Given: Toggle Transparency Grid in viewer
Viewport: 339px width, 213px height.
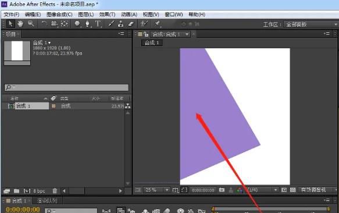Looking at the screenshot, I should click(292, 190).
